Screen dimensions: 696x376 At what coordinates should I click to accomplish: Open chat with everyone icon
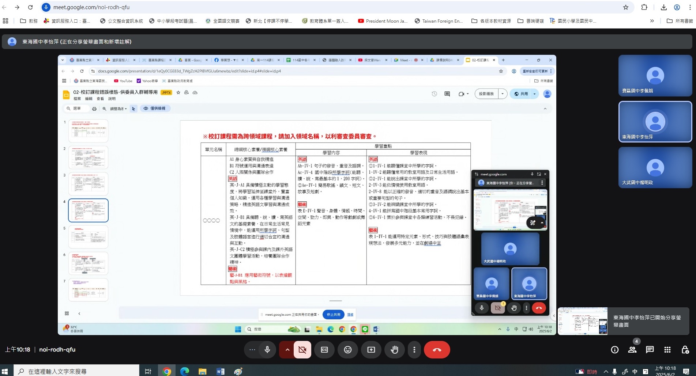point(650,350)
